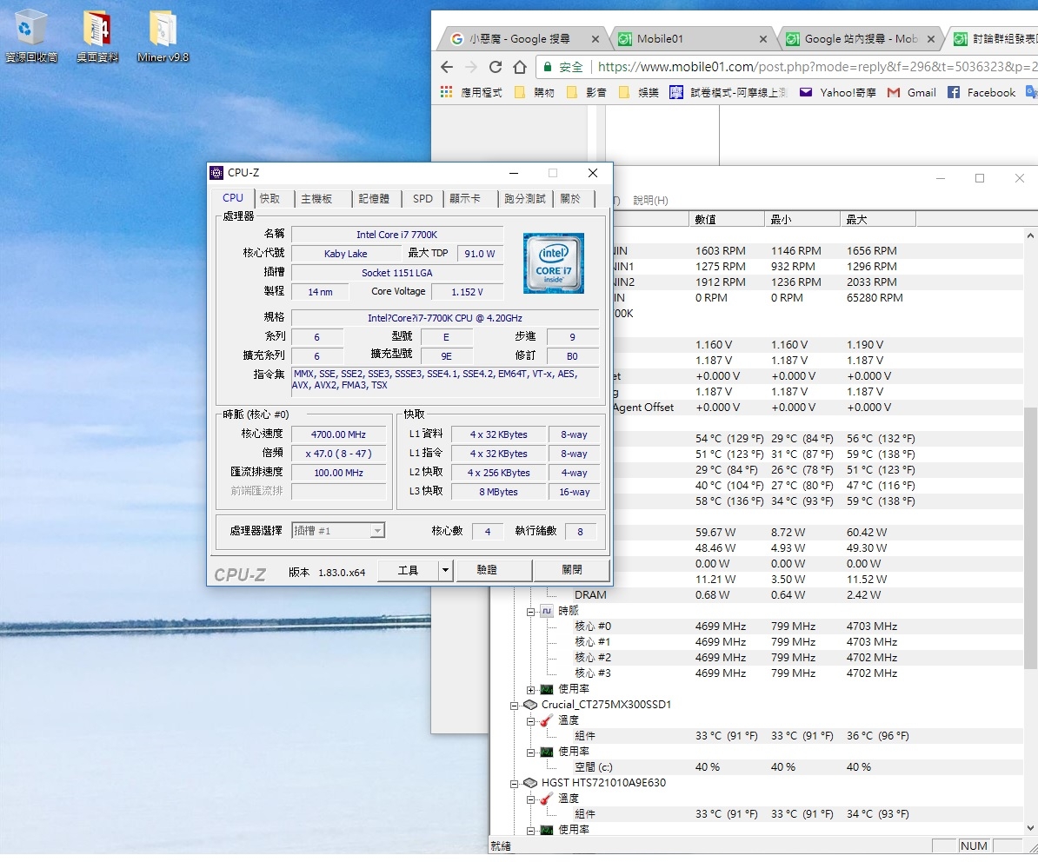This screenshot has width=1038, height=862.
Task: Switch to the Google 站內搜尋 tab
Action: (859, 39)
